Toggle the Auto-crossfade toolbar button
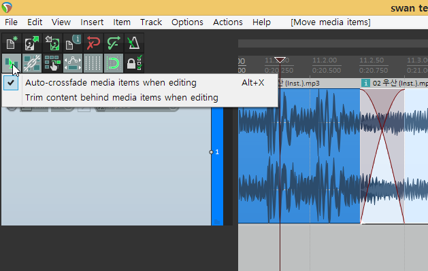Viewport: 428px width, 271px height. [12, 63]
